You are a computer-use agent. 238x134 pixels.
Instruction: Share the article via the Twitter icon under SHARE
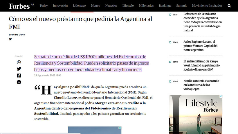point(19,69)
